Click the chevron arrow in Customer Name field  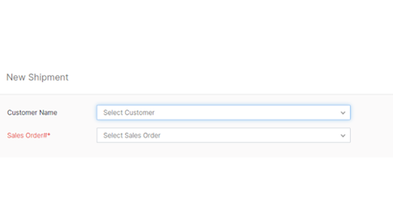pos(343,113)
